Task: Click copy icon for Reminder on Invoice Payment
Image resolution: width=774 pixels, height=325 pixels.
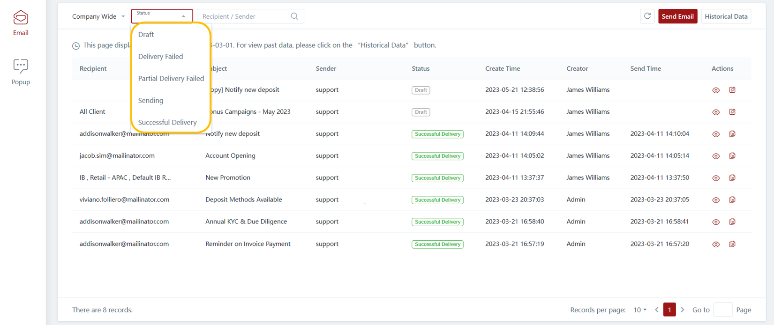Action: (x=732, y=244)
